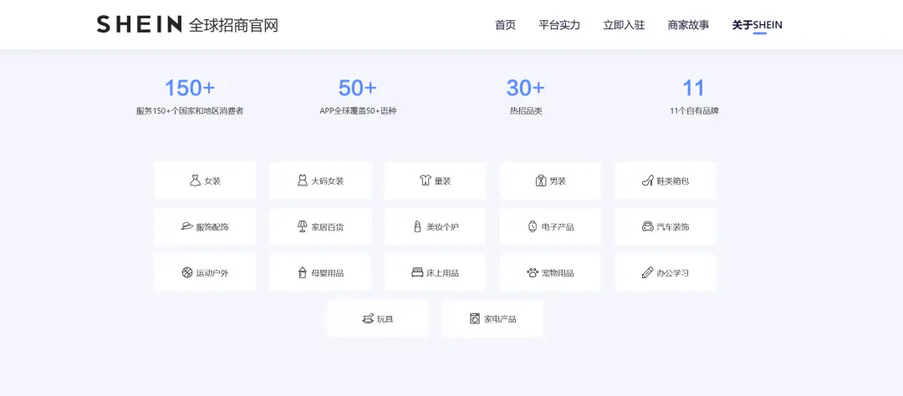Viewport: 903px width, 396px height.
Task: Click the dress icon beside 女装
Action: [195, 180]
